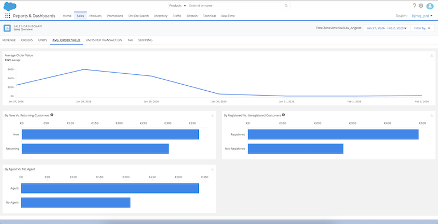
Task: Download Registered Vs. Unregistered Customers chart
Action: coord(432,115)
